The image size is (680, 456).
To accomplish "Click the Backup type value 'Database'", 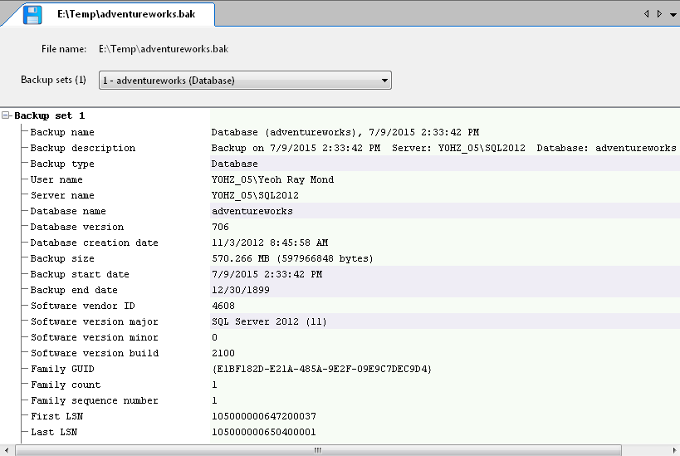I will (235, 164).
